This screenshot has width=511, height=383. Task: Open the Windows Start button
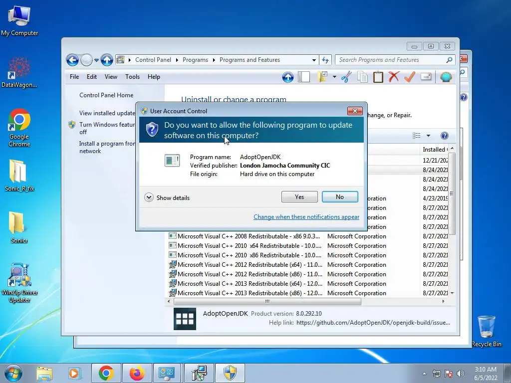pyautogui.click(x=13, y=373)
